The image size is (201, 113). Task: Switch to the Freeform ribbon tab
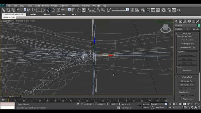pyautogui.click(x=33, y=14)
